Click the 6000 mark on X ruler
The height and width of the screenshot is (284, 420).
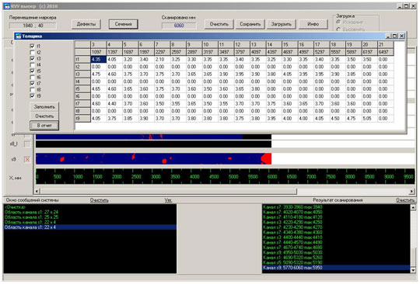coord(272,177)
